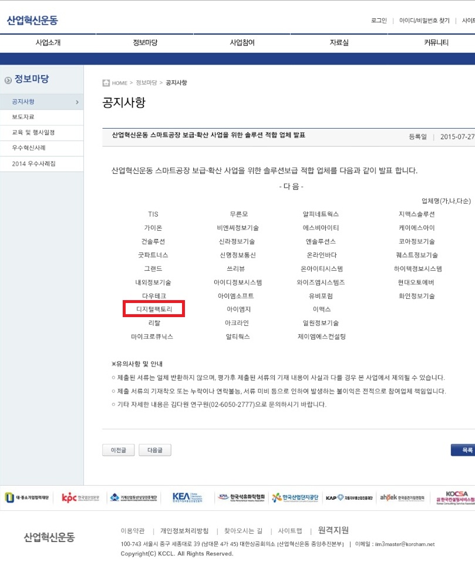The image size is (475, 562).
Task: Click the 화인정보기술 company name
Action: coord(417,296)
